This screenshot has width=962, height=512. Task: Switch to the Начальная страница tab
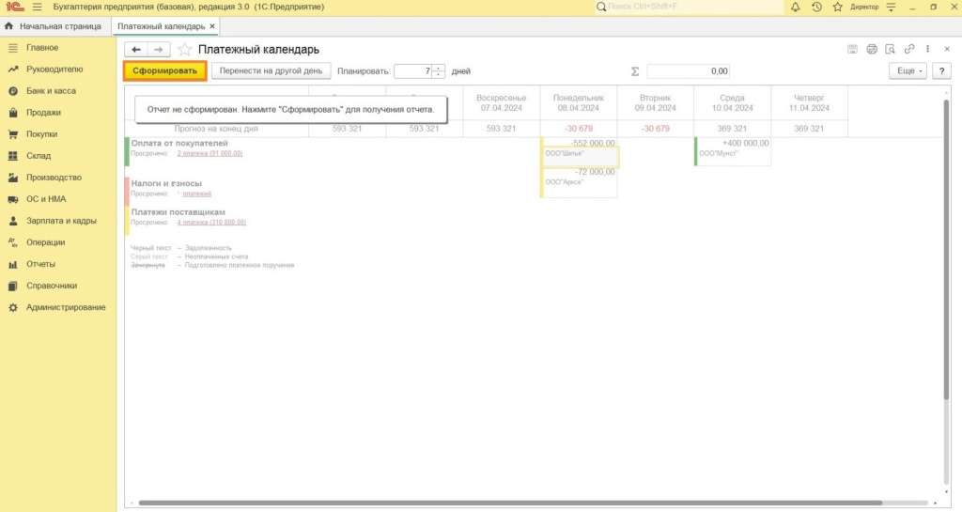54,26
